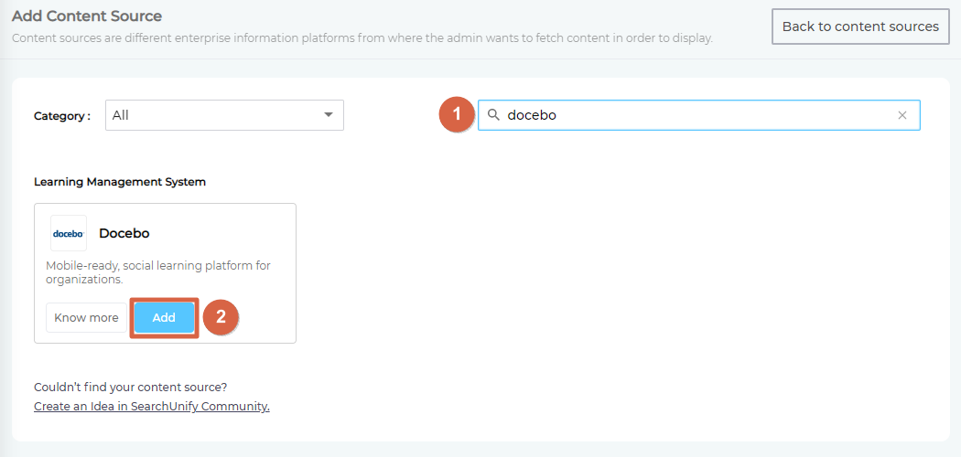Screen dimensions: 961x457
Task: Click the Category label
Action: pyautogui.click(x=62, y=116)
